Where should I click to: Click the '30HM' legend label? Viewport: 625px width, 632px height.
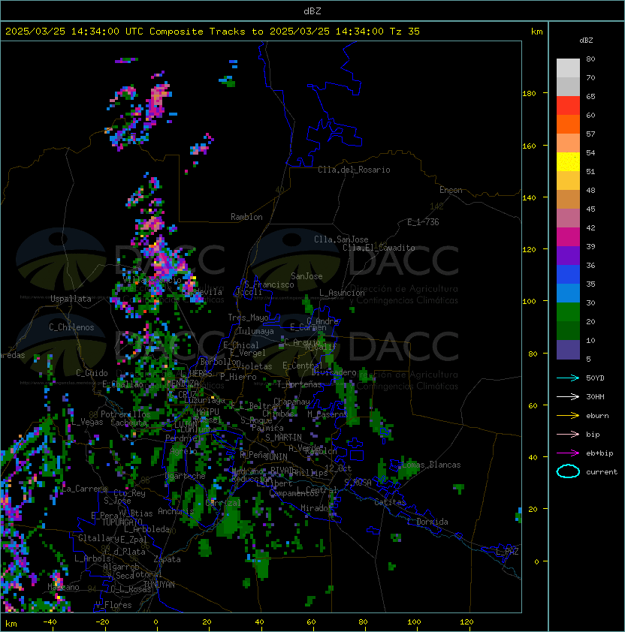coord(595,397)
